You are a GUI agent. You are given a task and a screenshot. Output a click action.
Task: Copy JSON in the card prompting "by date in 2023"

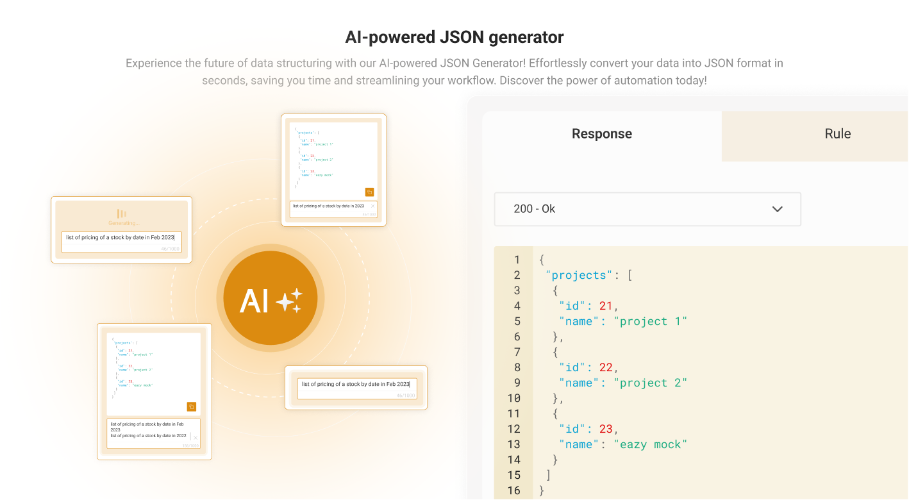coord(369,192)
